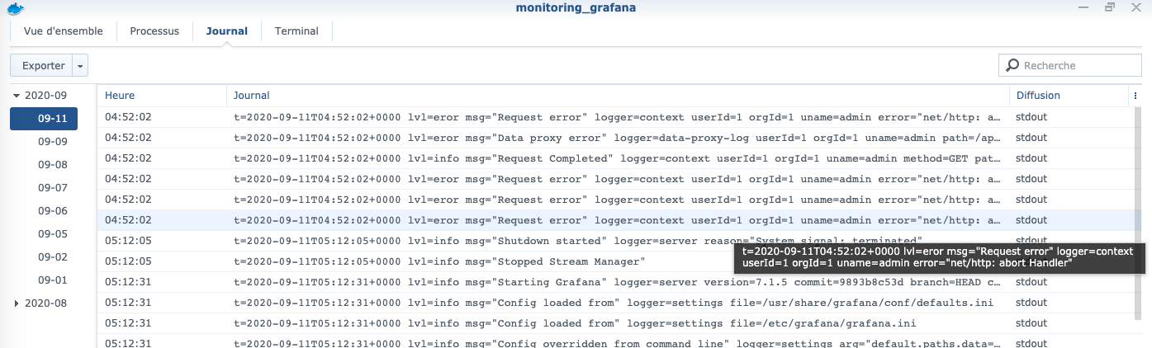
Task: Focus the Recherche search field
Action: pos(1069,65)
